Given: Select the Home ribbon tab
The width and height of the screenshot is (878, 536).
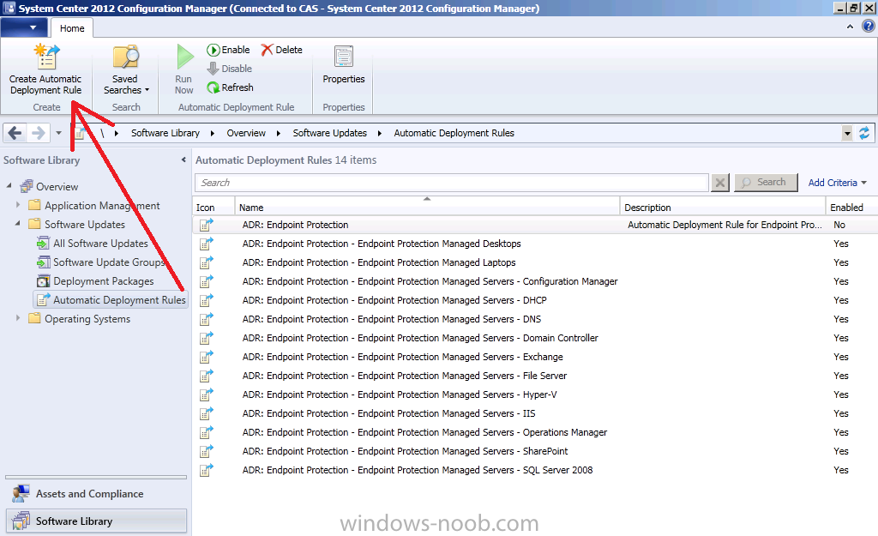Looking at the screenshot, I should coord(72,28).
